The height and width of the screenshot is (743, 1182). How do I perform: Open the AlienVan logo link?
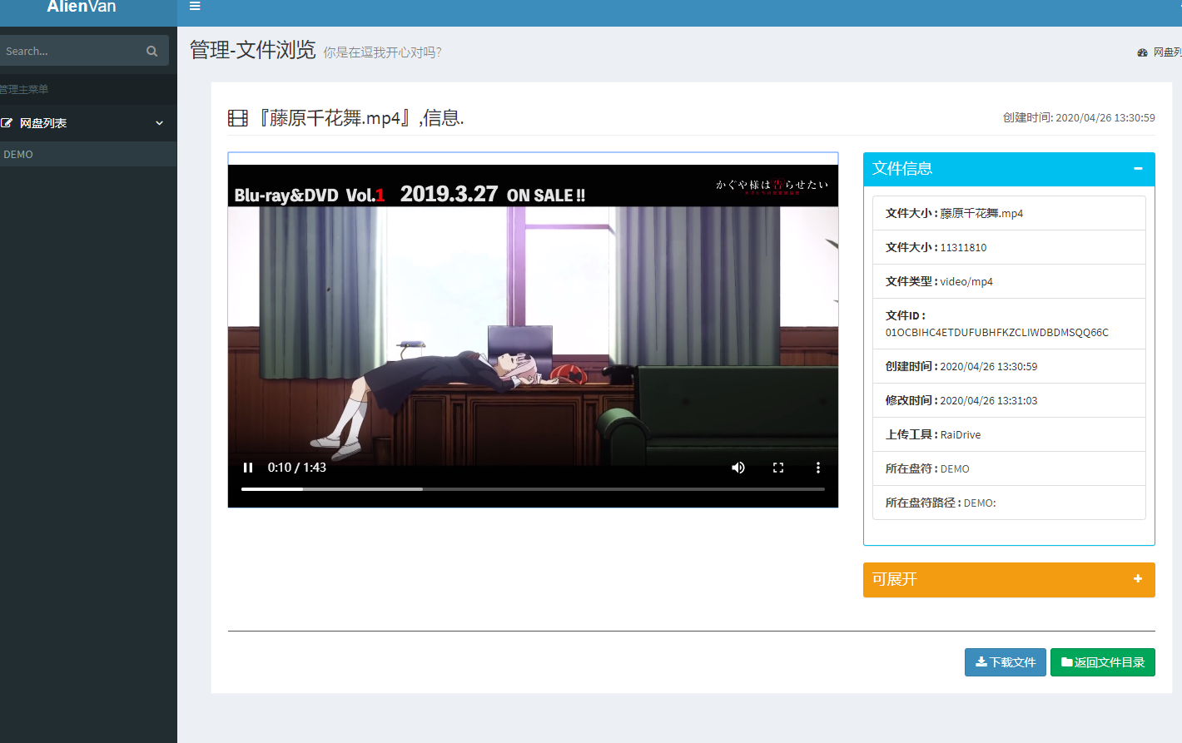(82, 7)
